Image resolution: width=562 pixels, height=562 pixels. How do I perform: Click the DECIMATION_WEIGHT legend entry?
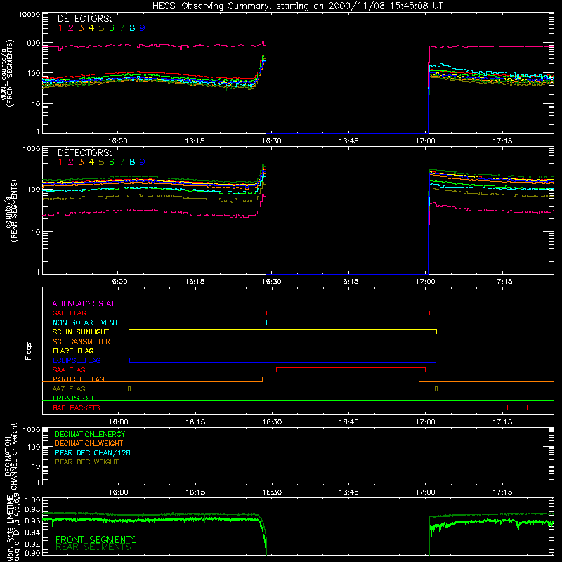89,443
